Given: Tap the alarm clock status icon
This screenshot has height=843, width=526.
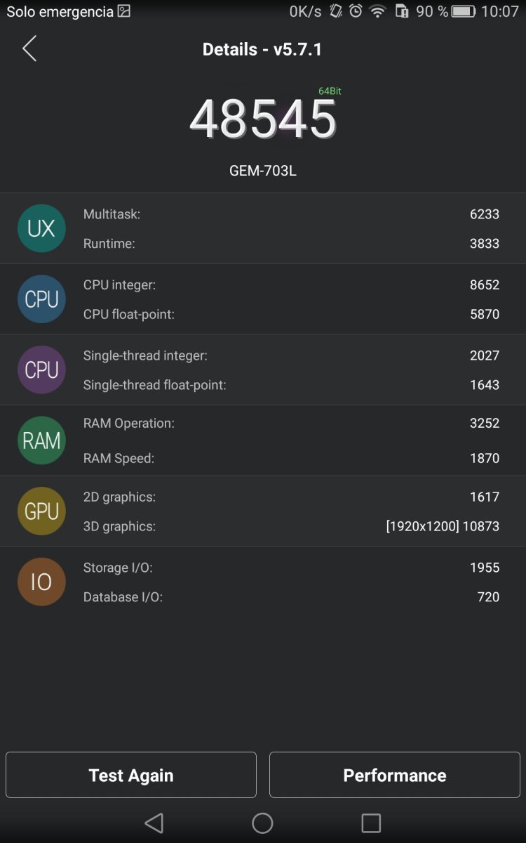Looking at the screenshot, I should (356, 11).
